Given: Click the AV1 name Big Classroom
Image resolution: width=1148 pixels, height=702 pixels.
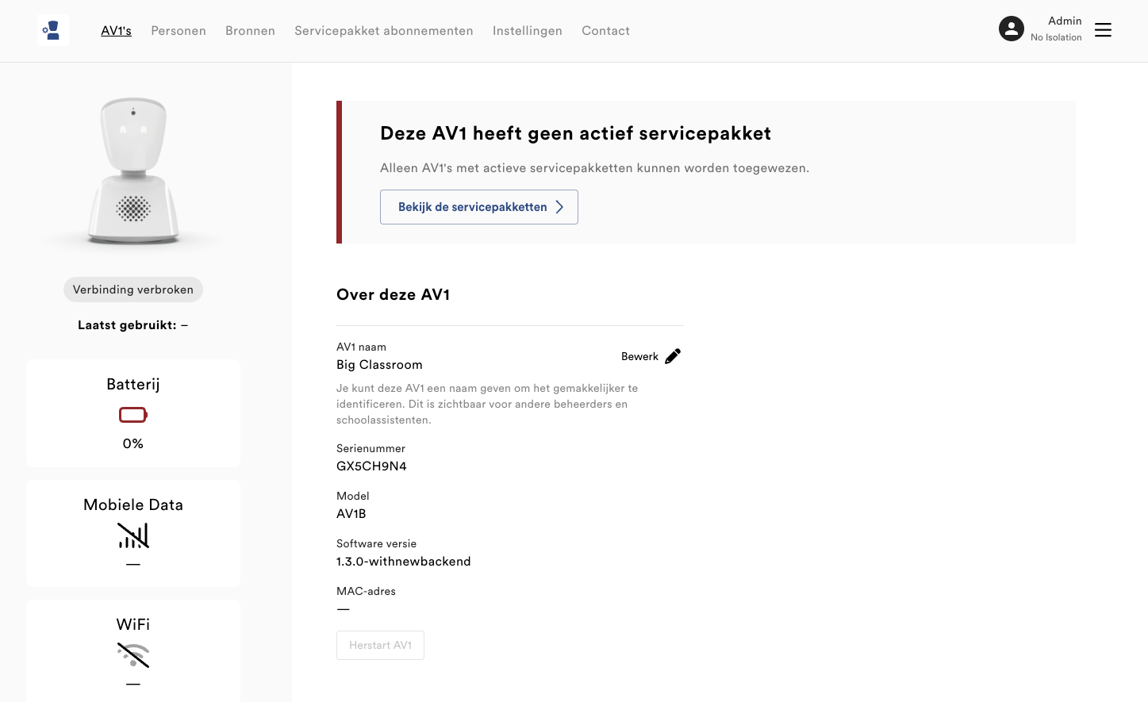Looking at the screenshot, I should [x=379, y=365].
